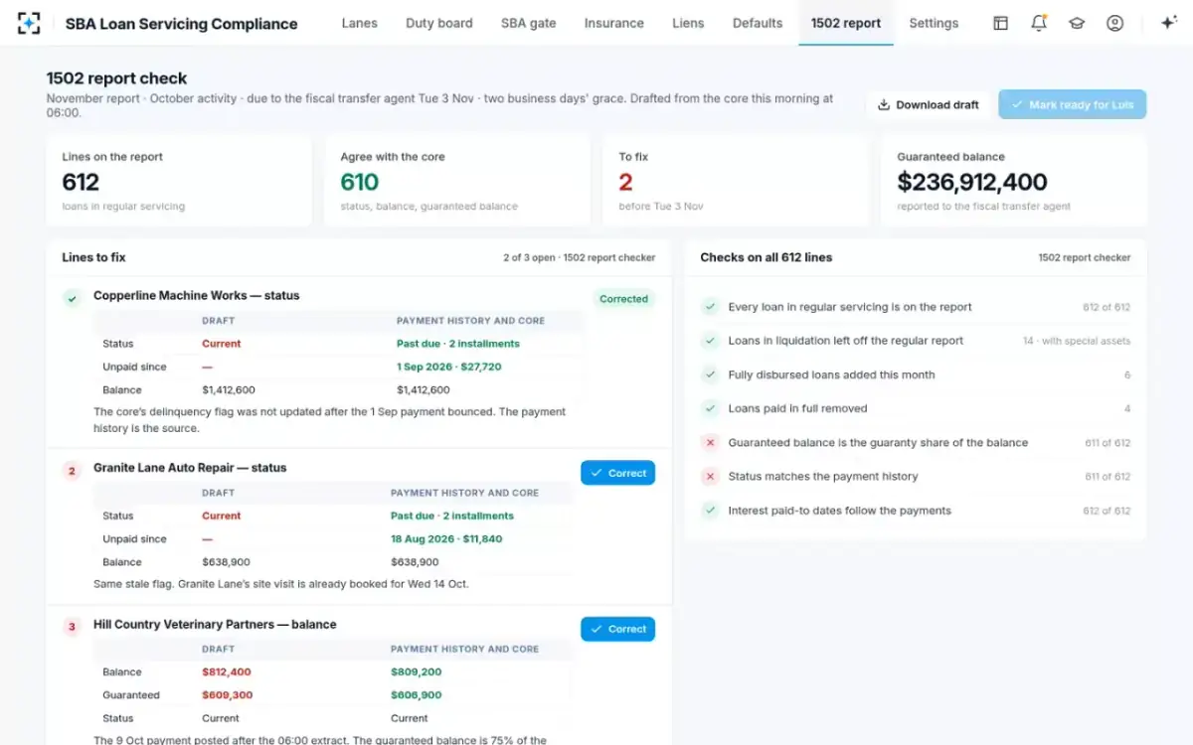Open the Duty board tab
Viewport: 1193px width, 745px height.
[x=439, y=23]
